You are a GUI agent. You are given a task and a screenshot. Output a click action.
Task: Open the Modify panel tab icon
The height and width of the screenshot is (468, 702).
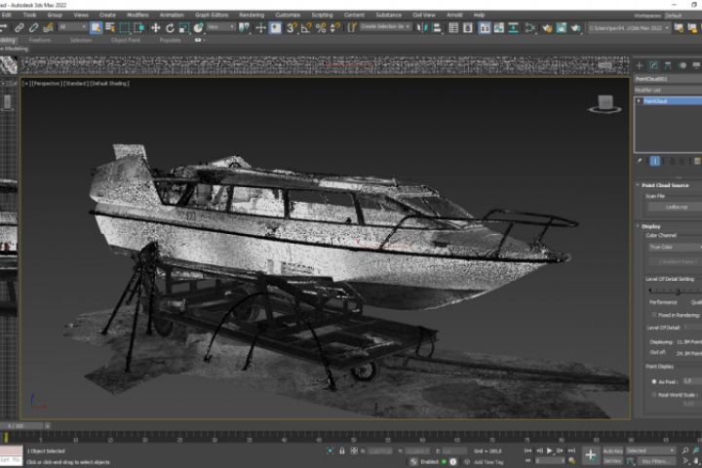pos(654,65)
